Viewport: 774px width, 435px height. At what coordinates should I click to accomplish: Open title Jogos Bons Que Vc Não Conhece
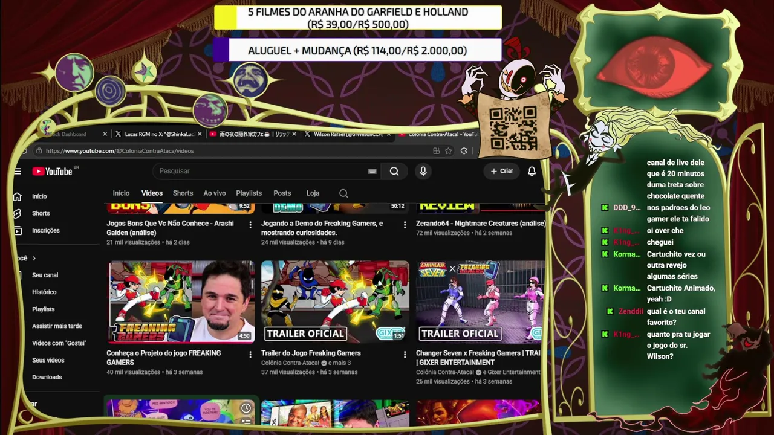(x=170, y=228)
